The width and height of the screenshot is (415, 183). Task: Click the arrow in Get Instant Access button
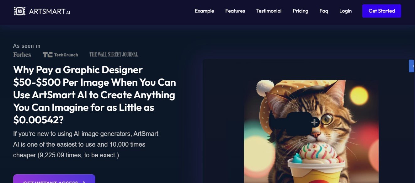point(84,182)
